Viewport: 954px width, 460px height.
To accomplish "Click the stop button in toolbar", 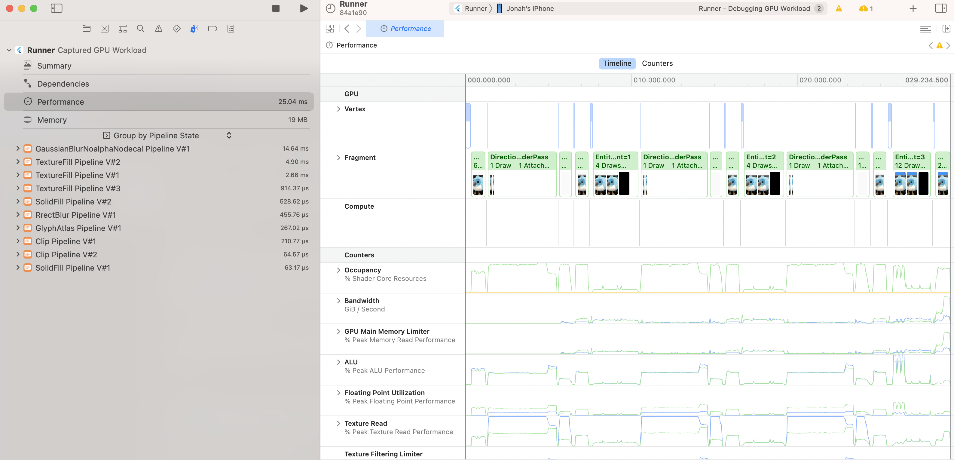I will coord(276,8).
